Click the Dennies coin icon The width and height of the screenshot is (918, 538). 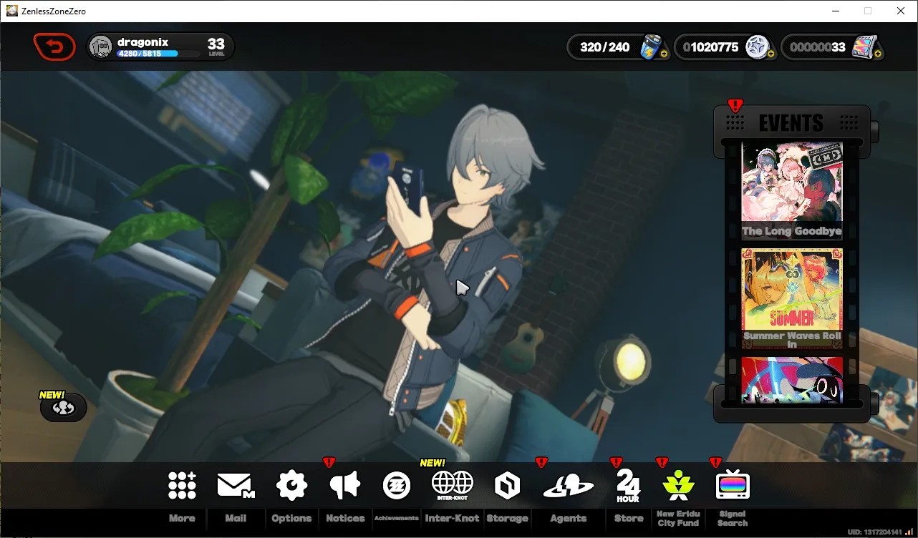point(757,47)
